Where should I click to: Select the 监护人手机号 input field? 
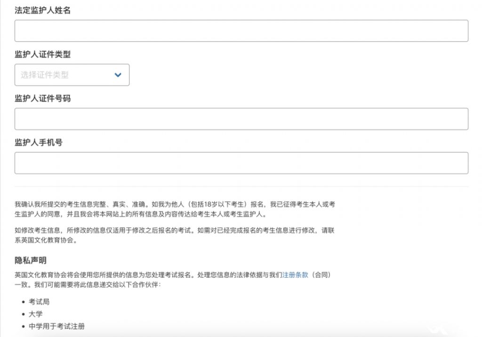(241, 163)
